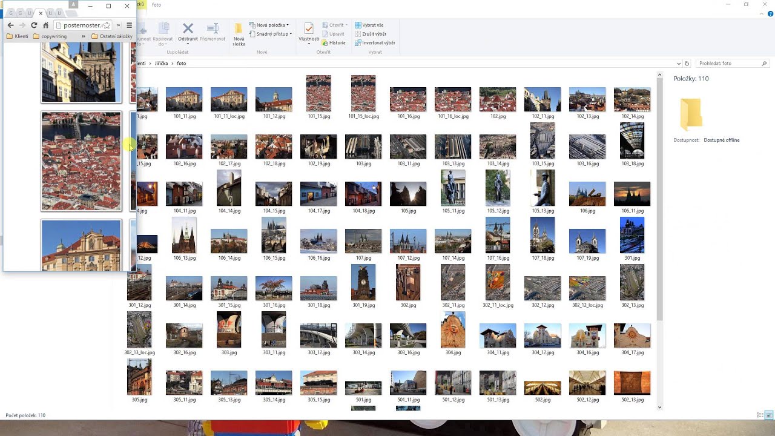Select the 101_11.jpg thumbnail
This screenshot has width=775, height=436.
coord(184,99)
